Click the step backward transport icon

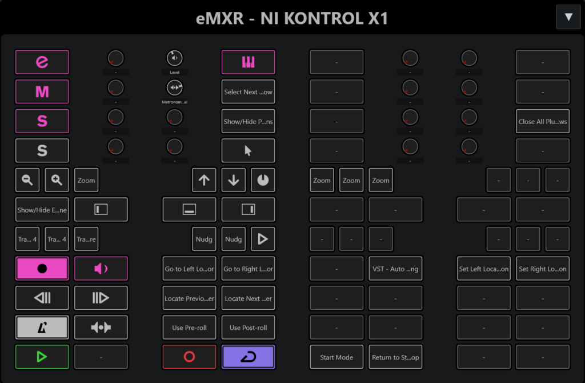[42, 298]
